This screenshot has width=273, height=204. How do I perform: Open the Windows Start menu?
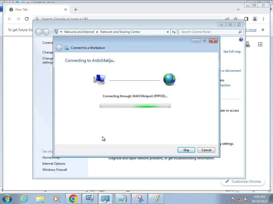tap(7, 199)
